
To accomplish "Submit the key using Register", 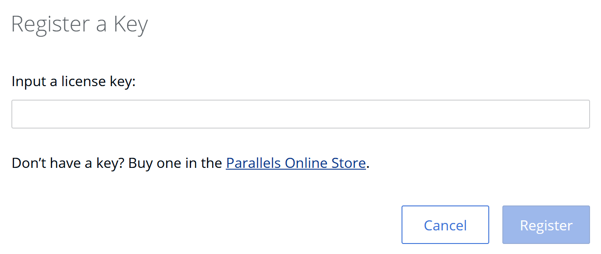I will point(546,225).
